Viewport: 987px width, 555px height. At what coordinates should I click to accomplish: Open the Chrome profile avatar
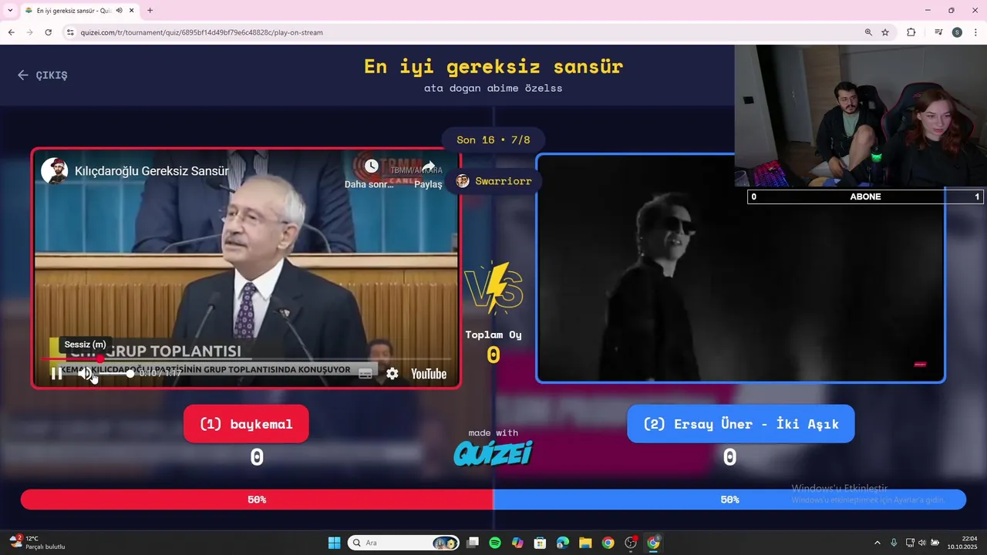point(957,32)
